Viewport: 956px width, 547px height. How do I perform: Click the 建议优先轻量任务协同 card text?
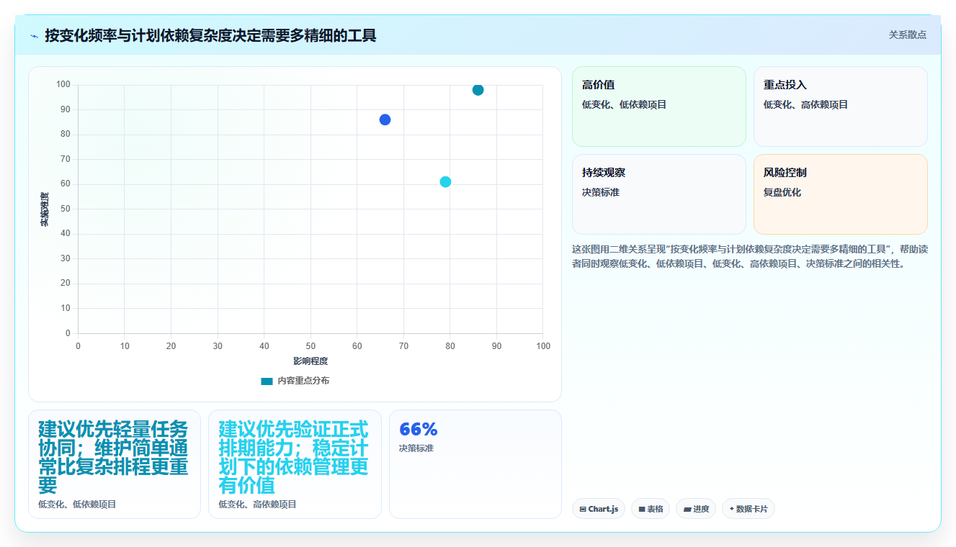pos(114,457)
